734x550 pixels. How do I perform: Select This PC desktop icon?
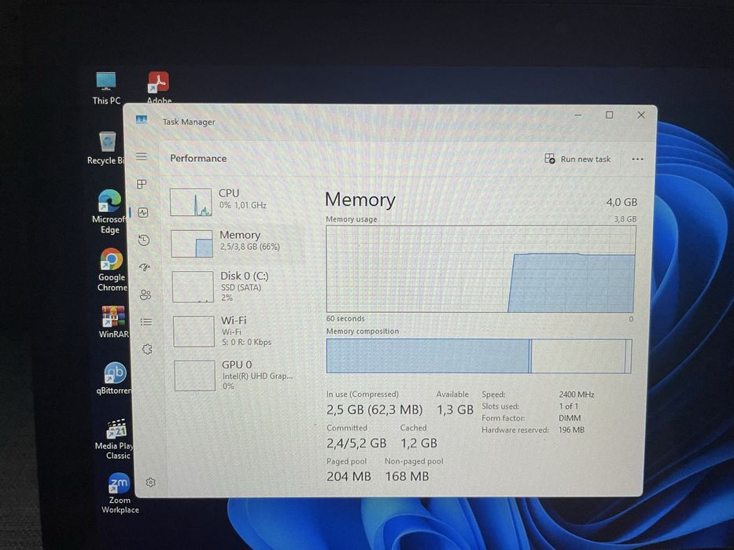click(106, 88)
